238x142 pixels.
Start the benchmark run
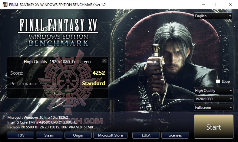tap(213, 127)
